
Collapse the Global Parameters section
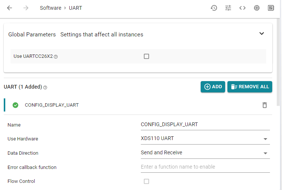point(262,33)
